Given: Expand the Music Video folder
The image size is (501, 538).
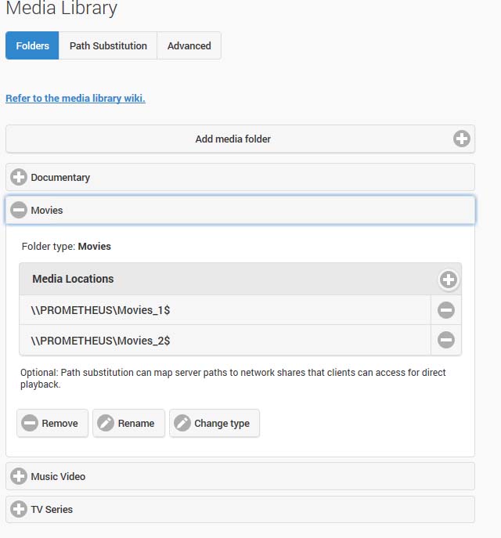Looking at the screenshot, I should coord(19,476).
